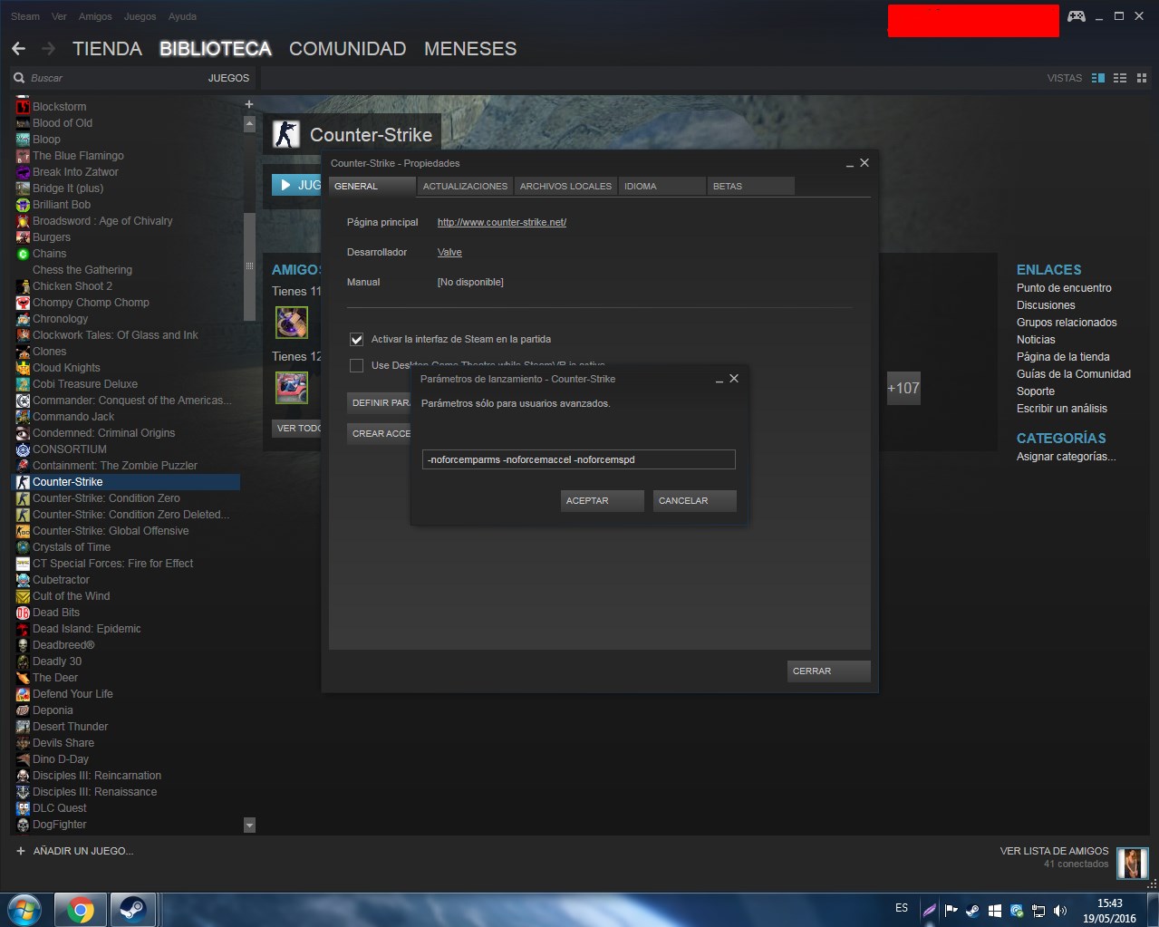Click scroll up arrow of game list
The height and width of the screenshot is (927, 1159).
(x=249, y=125)
